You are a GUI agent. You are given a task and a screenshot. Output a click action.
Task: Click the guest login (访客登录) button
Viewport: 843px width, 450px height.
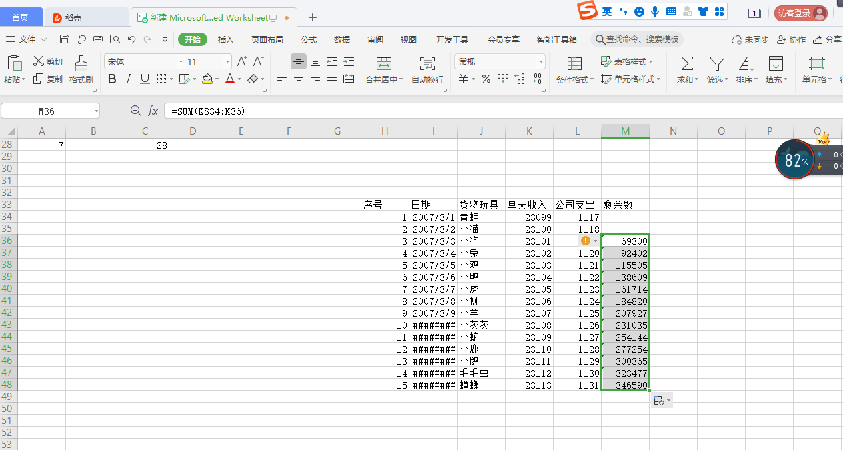(801, 13)
